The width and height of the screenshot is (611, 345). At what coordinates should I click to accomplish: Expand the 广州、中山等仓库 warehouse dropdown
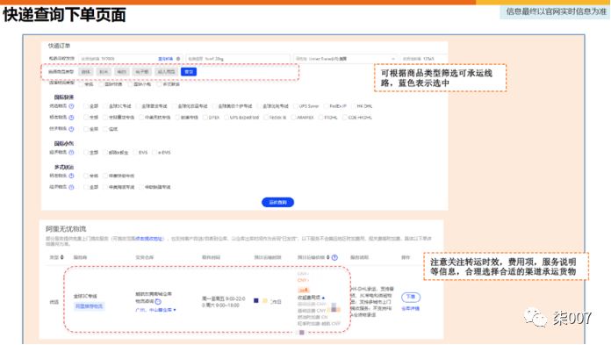click(x=155, y=310)
